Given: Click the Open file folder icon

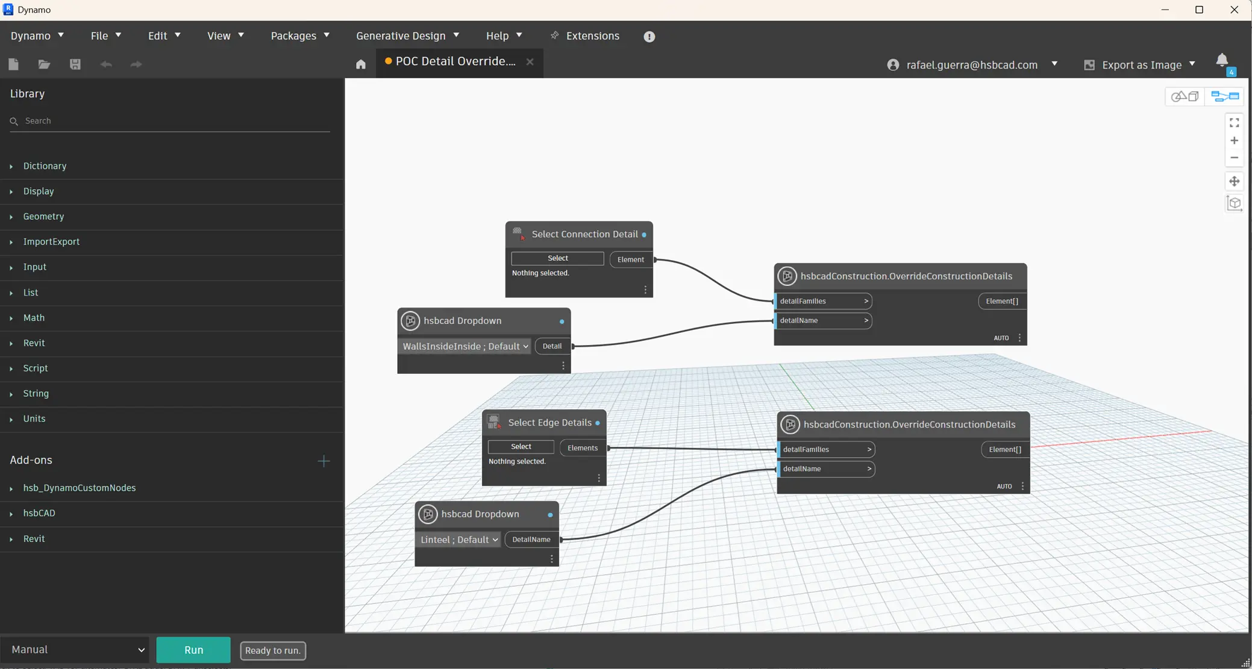Looking at the screenshot, I should [44, 64].
